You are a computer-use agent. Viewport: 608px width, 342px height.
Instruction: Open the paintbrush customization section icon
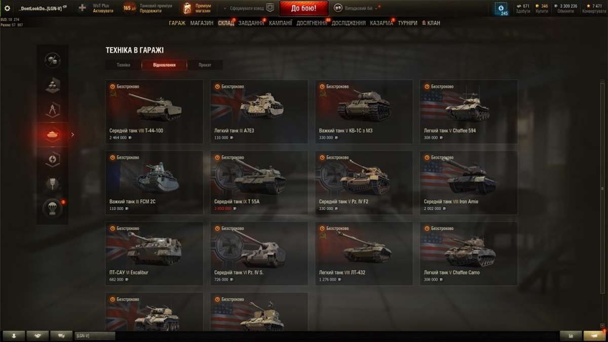point(52,184)
